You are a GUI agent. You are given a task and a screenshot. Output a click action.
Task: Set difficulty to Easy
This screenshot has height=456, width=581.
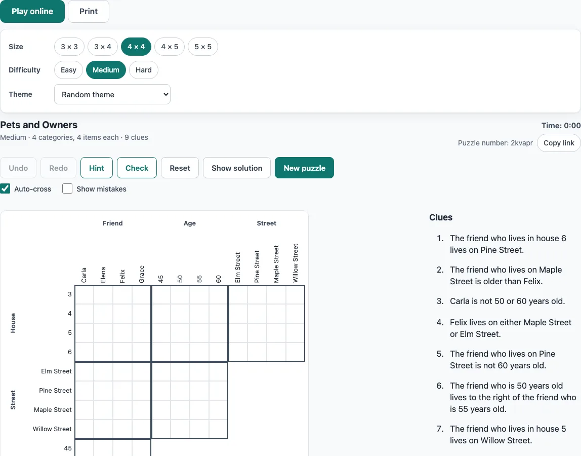pos(68,70)
